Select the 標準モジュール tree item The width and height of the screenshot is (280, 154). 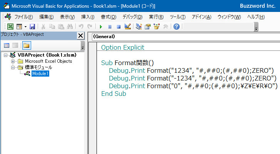pyautogui.click(x=38, y=67)
